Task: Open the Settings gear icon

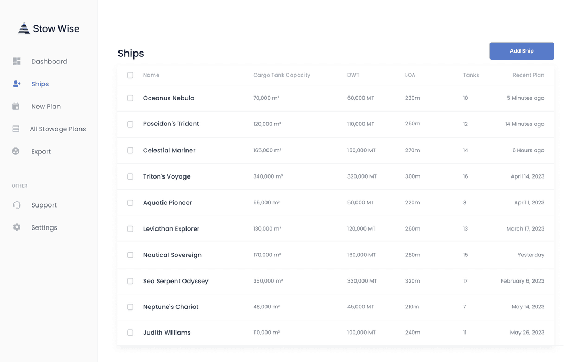Action: point(17,227)
